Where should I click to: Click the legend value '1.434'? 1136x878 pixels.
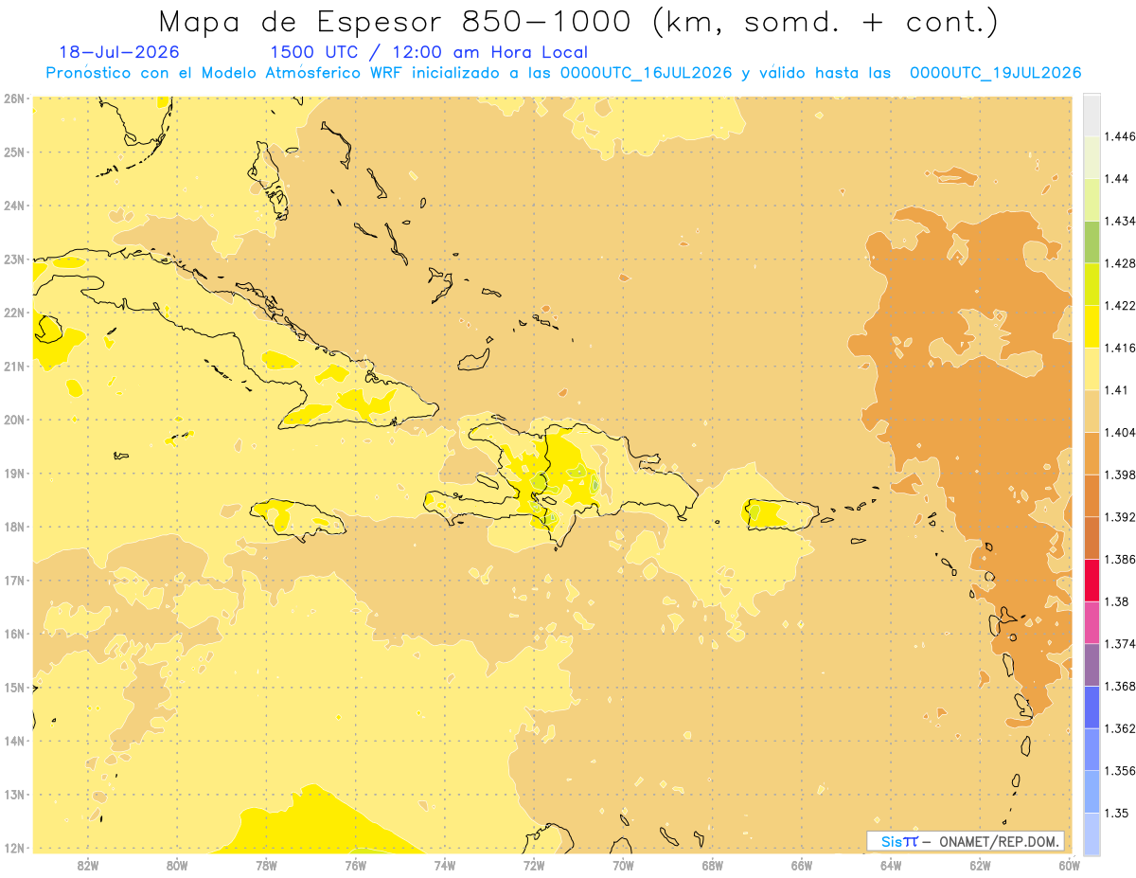pyautogui.click(x=1120, y=221)
